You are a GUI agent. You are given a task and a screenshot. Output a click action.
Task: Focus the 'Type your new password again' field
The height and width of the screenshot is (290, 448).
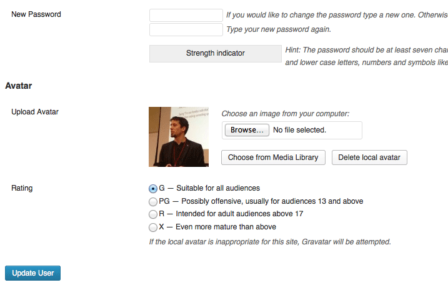click(x=186, y=30)
